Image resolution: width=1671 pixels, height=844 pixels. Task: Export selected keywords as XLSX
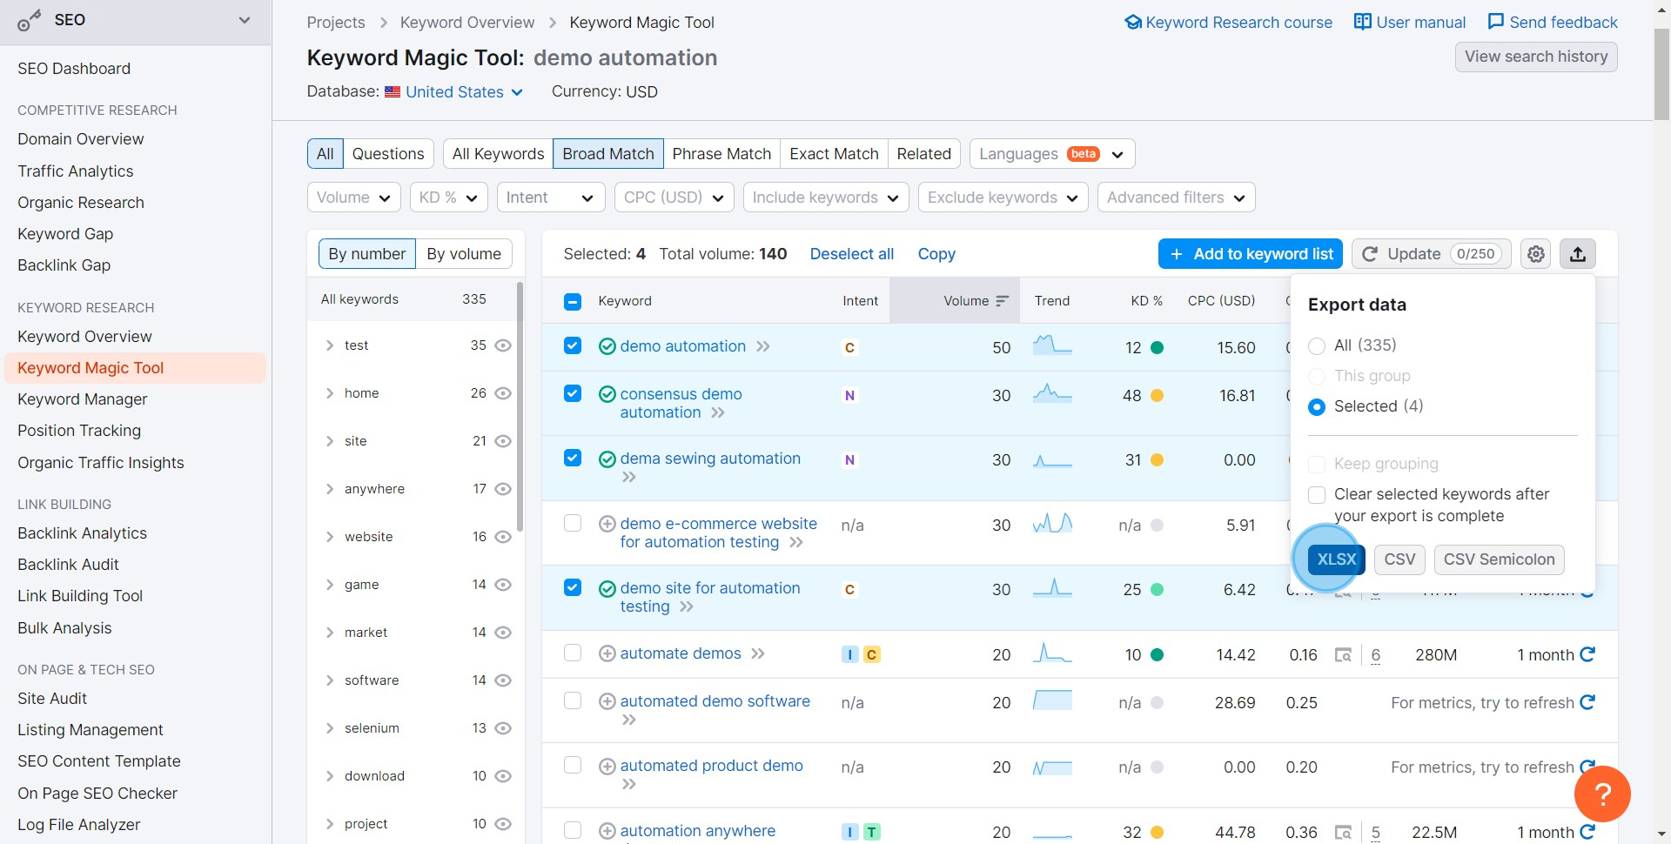click(x=1337, y=559)
